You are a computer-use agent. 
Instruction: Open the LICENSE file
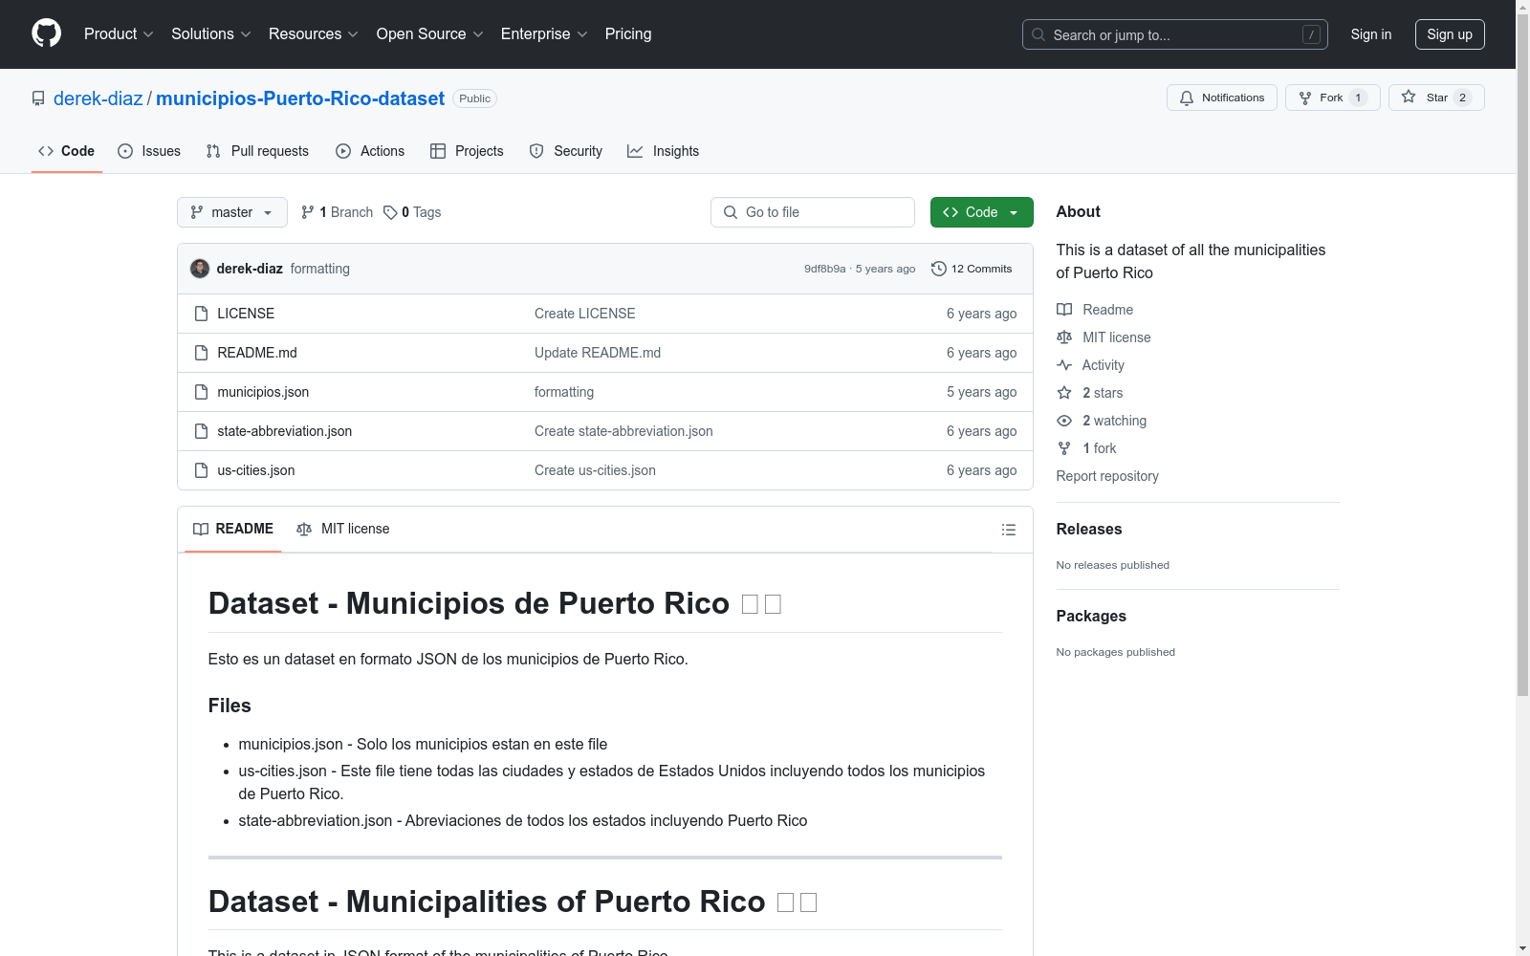click(x=246, y=314)
